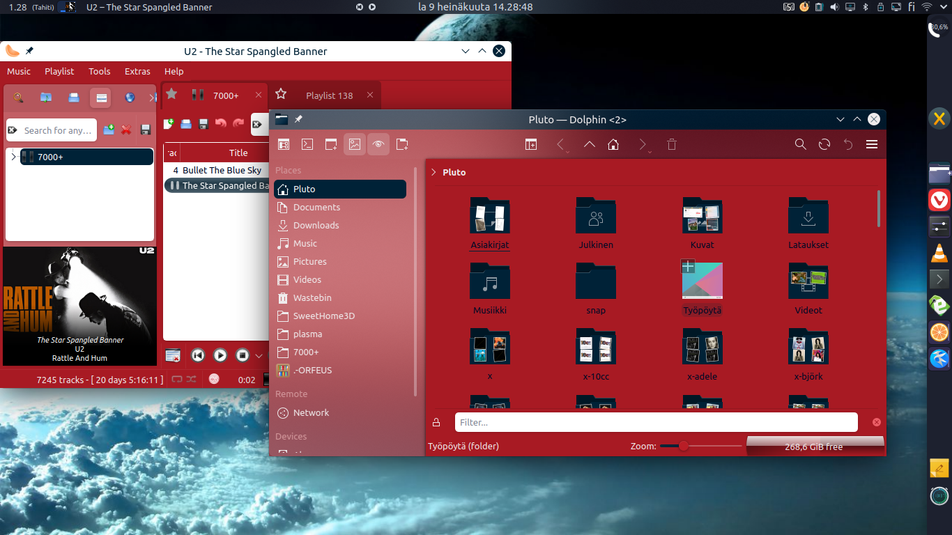Open Wastebin in Dolphin Places
The width and height of the screenshot is (952, 535).
click(340, 297)
